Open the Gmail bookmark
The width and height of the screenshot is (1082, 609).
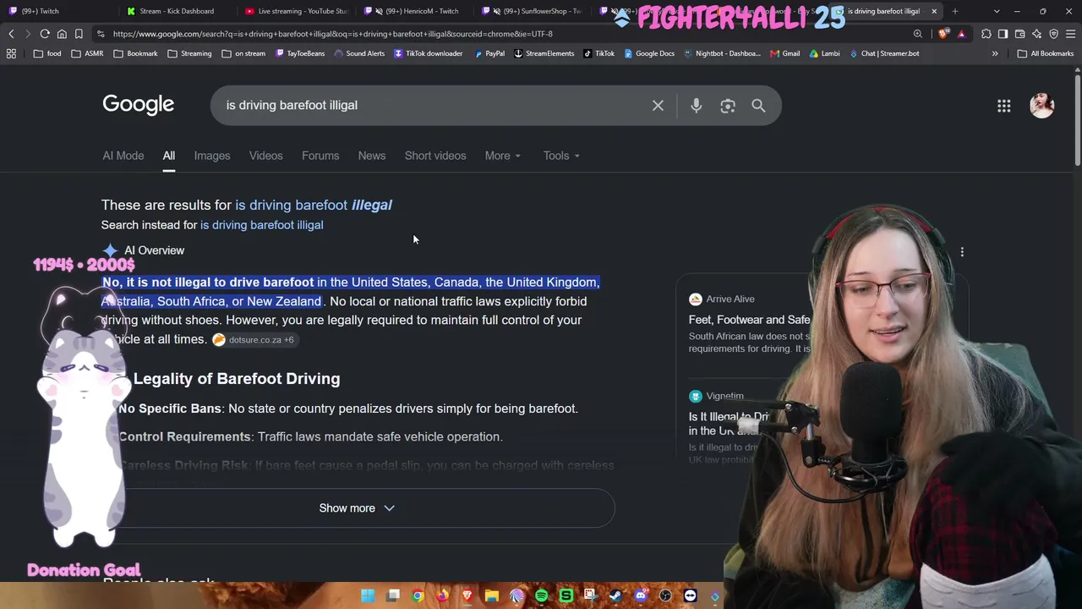pyautogui.click(x=785, y=53)
